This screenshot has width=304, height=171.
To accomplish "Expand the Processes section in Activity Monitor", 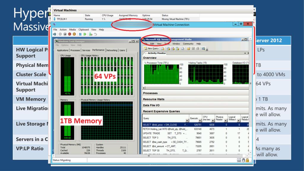I will click(x=195, y=93).
